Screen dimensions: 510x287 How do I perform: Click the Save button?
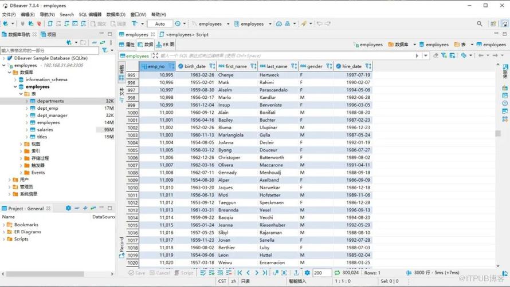137,273
